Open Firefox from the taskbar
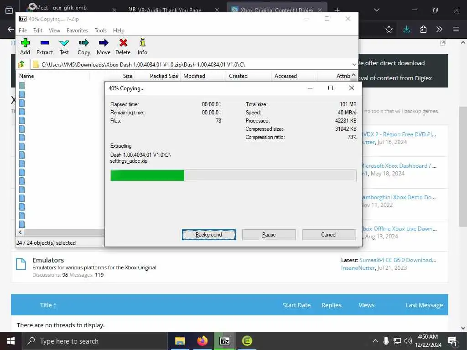Screen dimensions: 467x350 point(202,341)
